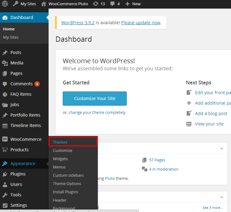Collapse the lower dashboard widget arrow

pyautogui.click(x=222, y=197)
